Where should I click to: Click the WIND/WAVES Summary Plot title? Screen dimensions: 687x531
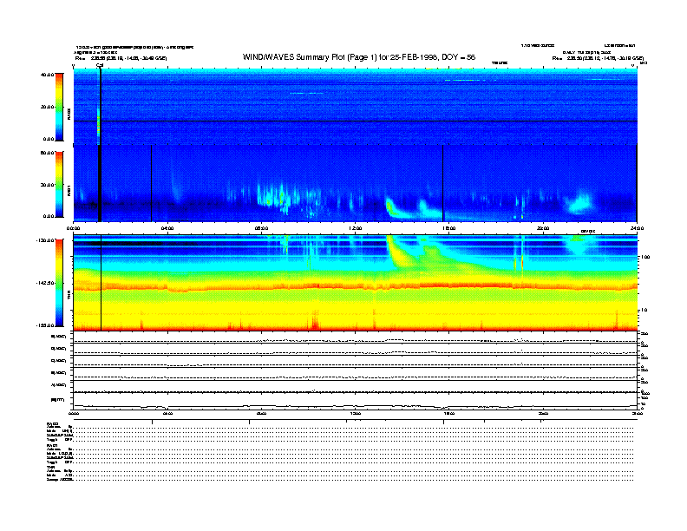359,57
